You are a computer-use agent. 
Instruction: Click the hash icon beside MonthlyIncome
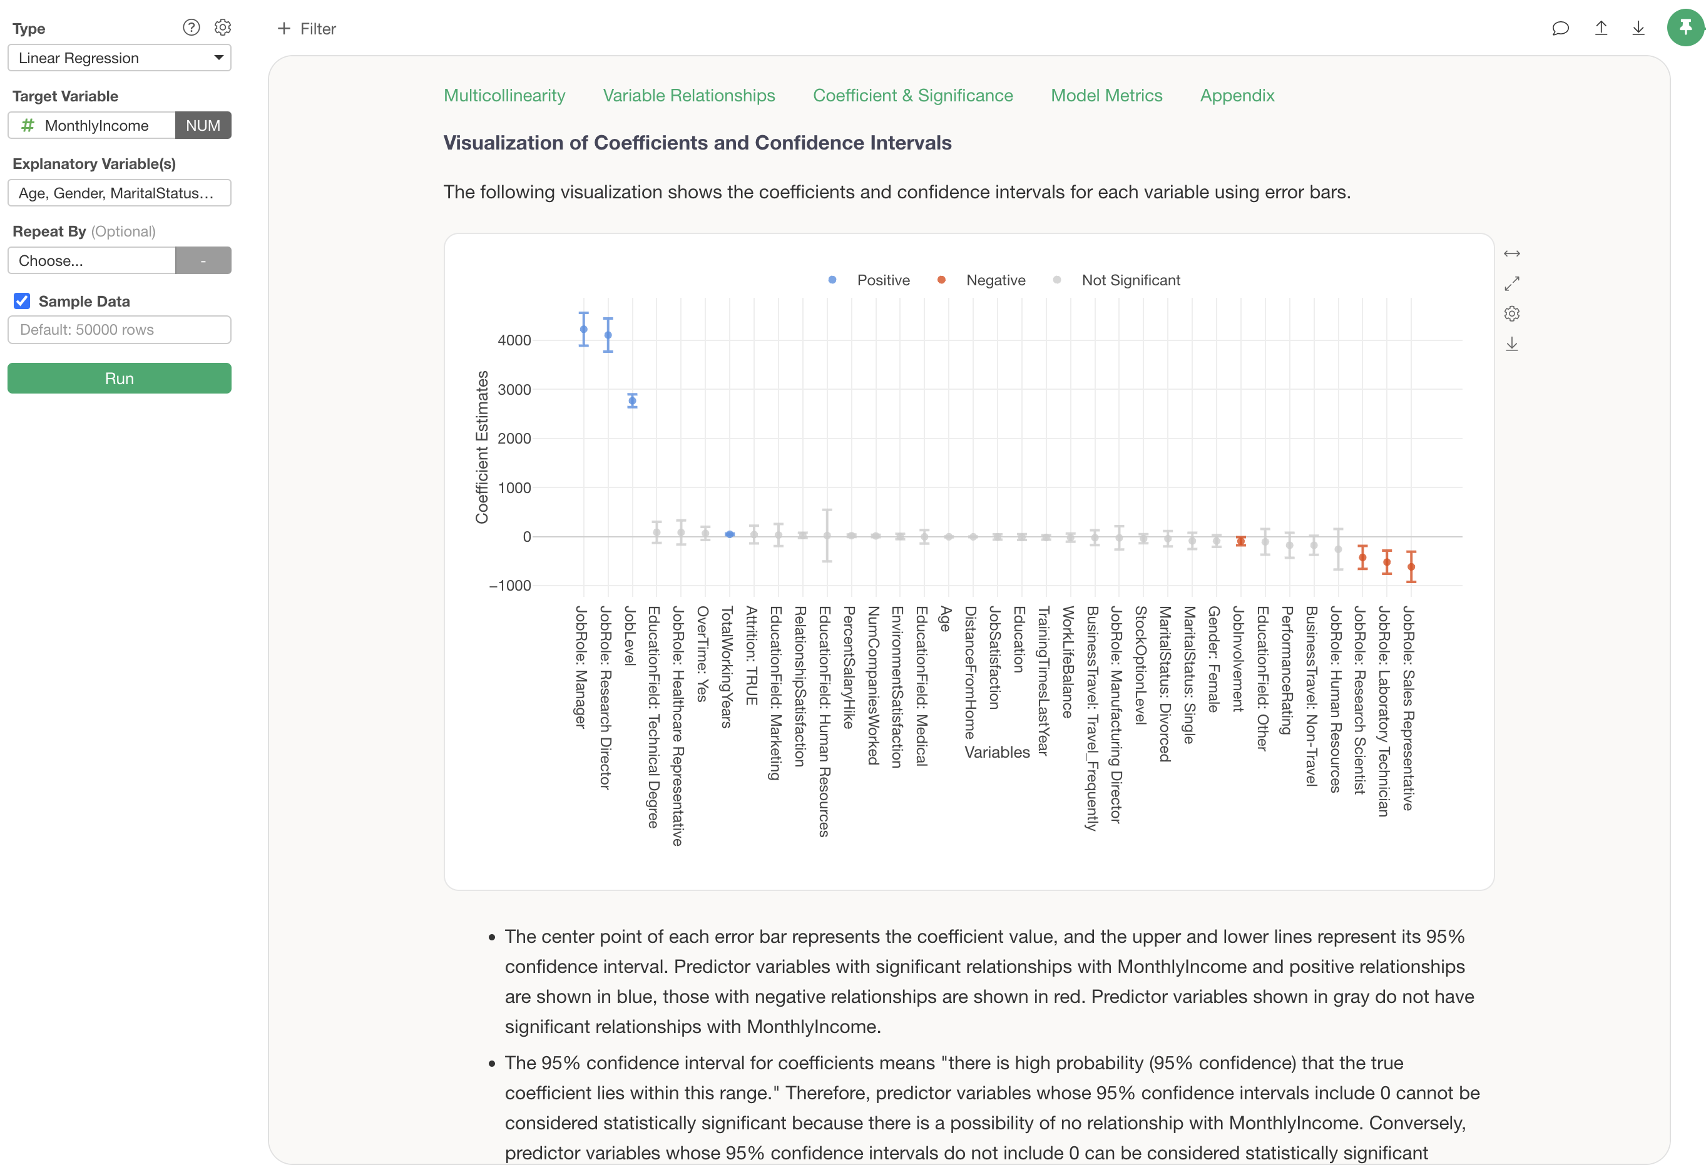28,126
